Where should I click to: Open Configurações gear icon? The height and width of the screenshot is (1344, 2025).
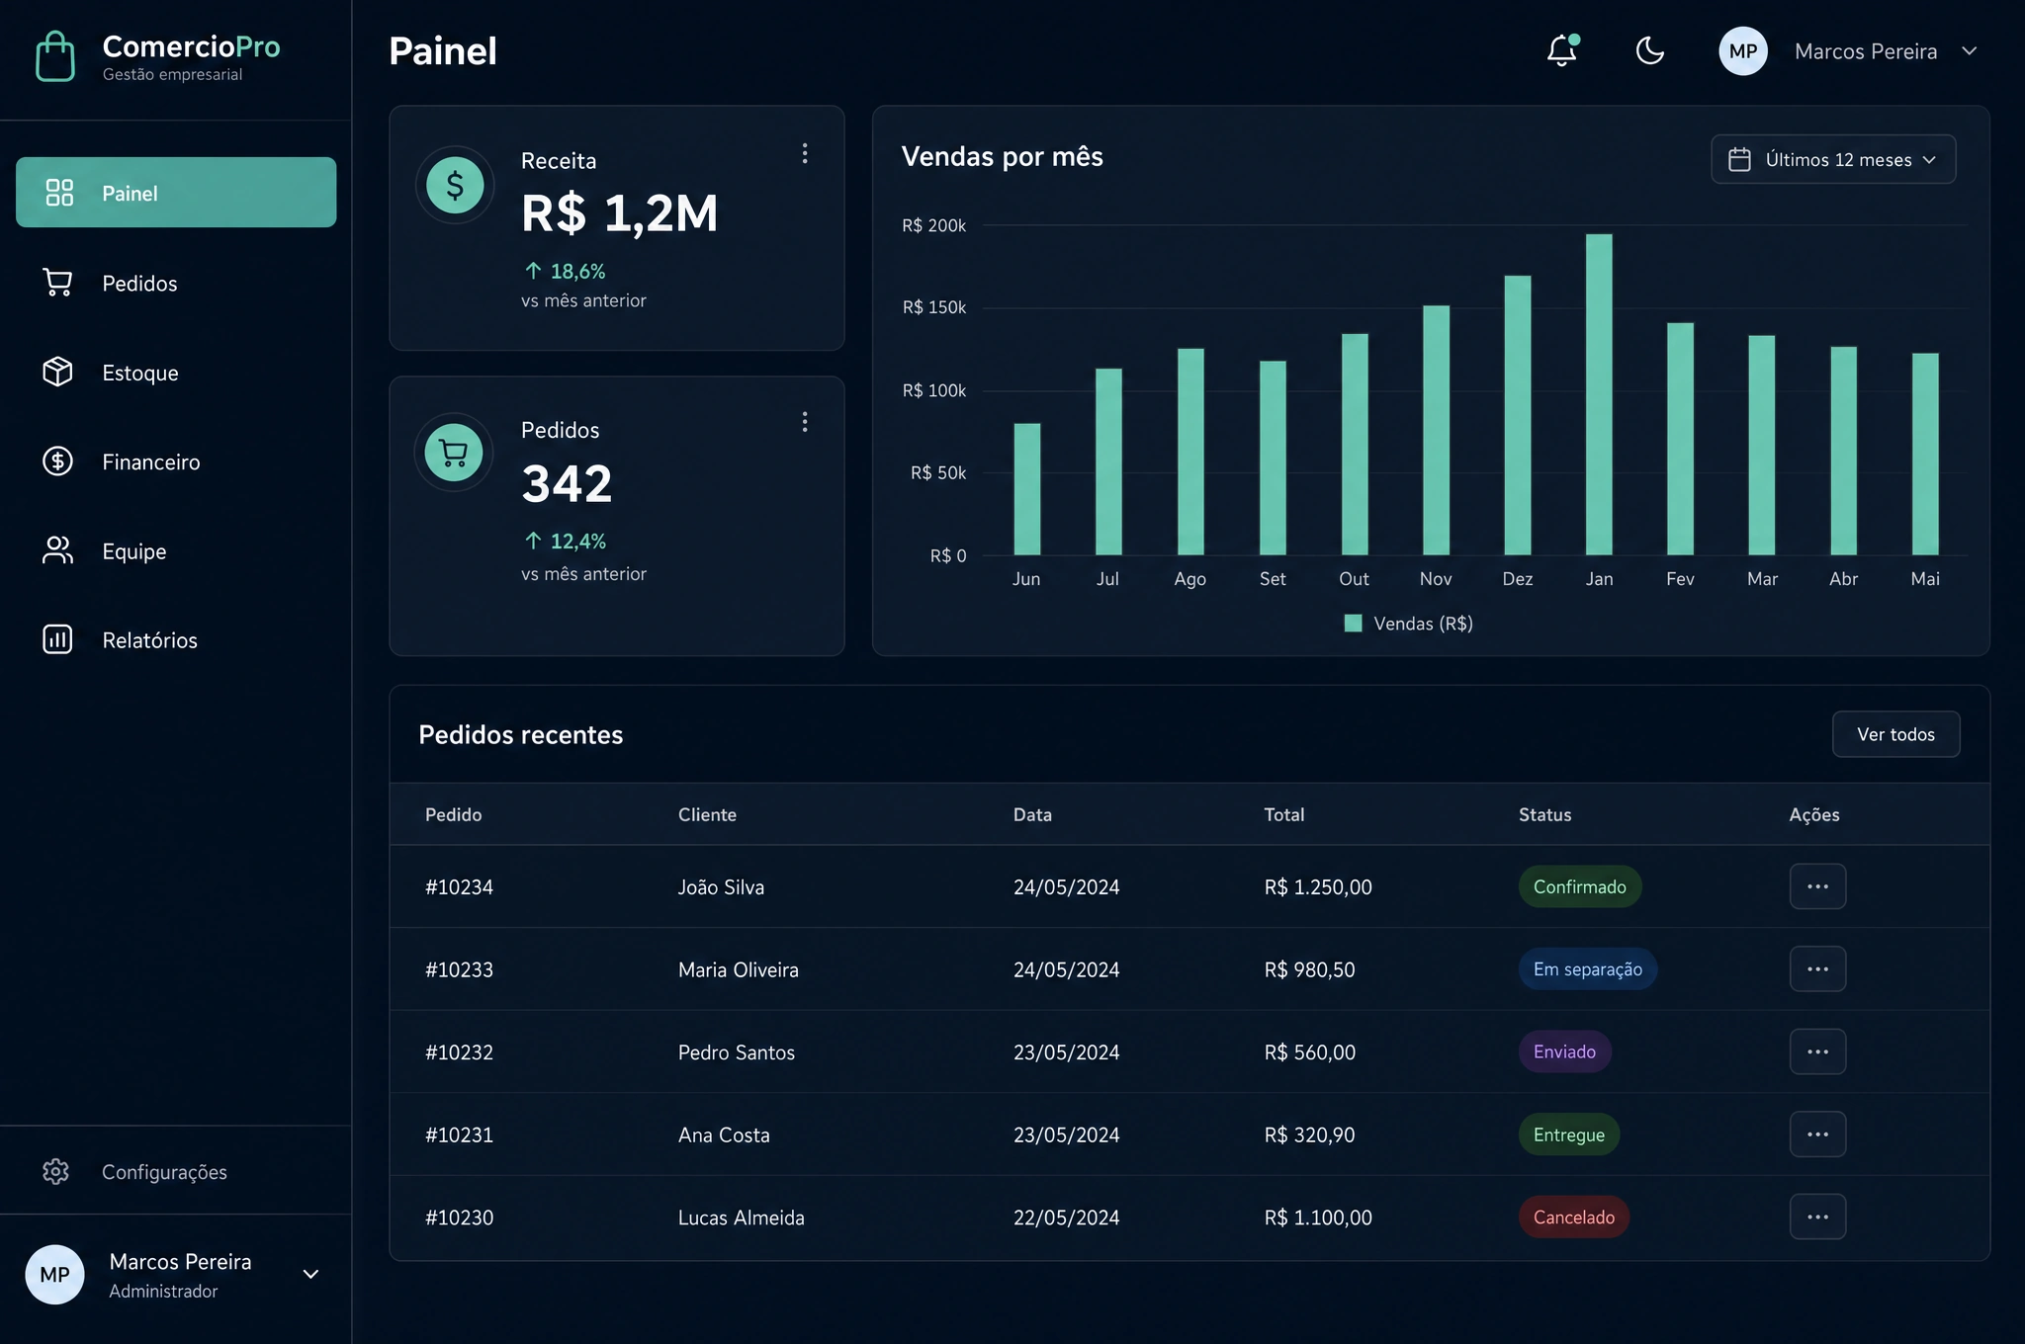click(55, 1171)
